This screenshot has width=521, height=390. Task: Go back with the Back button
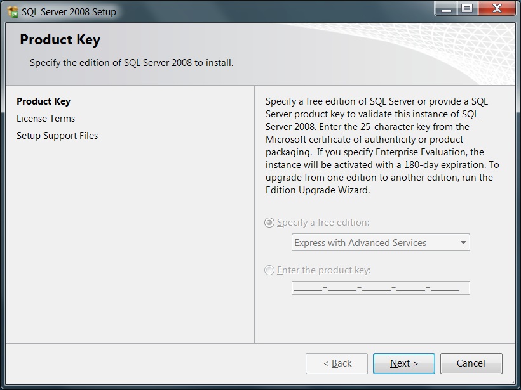tap(337, 363)
